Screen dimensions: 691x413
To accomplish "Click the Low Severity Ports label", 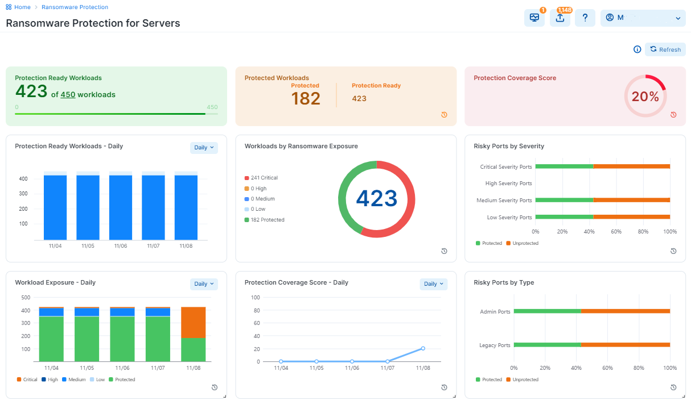I will (509, 218).
